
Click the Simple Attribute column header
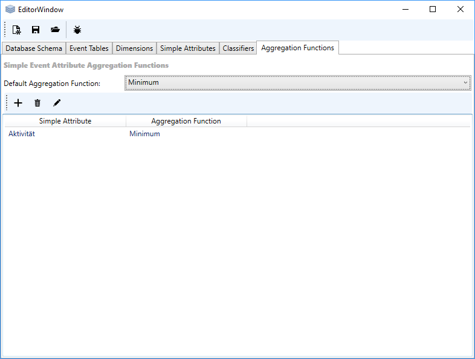[65, 121]
